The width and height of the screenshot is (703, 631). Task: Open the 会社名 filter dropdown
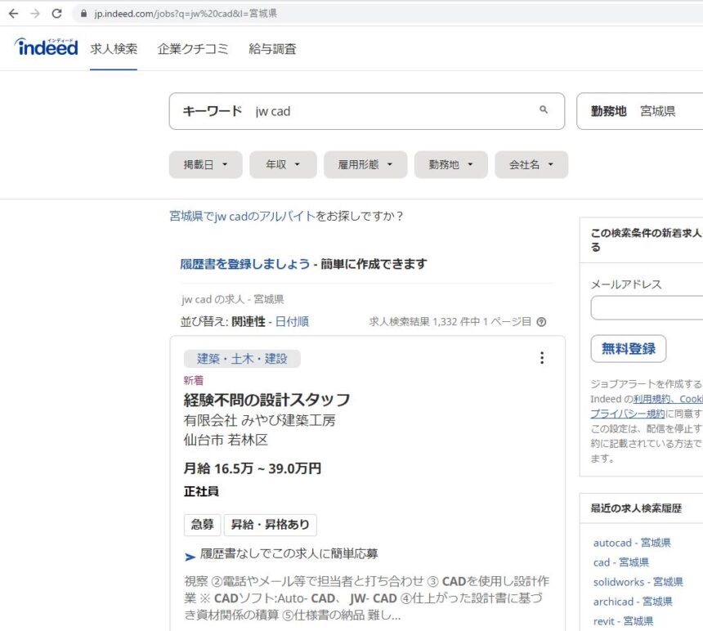coord(531,165)
